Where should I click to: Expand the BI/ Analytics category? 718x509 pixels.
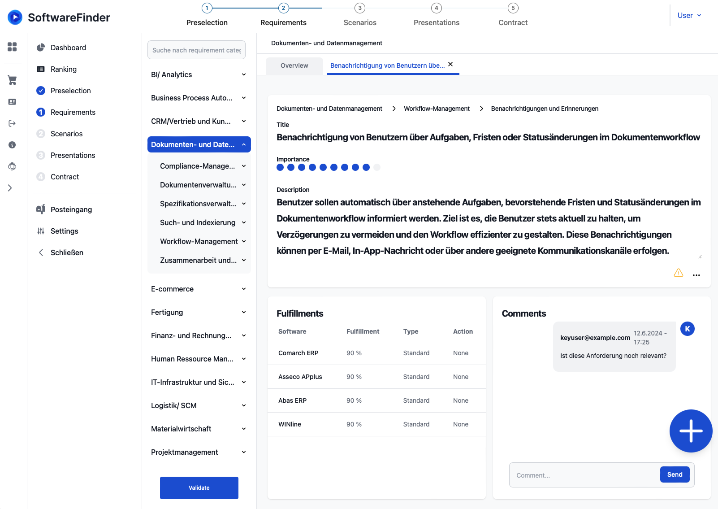point(199,74)
